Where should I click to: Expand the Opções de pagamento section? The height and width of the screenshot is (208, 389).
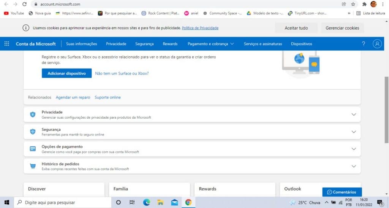[x=354, y=149]
